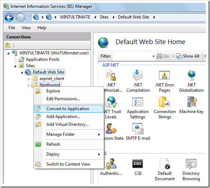Open SMTP E-mail feature
210x188 pixels.
point(138,131)
